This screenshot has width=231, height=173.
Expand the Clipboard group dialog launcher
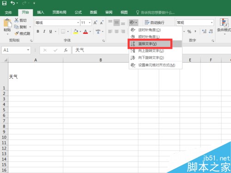pyautogui.click(x=31, y=41)
